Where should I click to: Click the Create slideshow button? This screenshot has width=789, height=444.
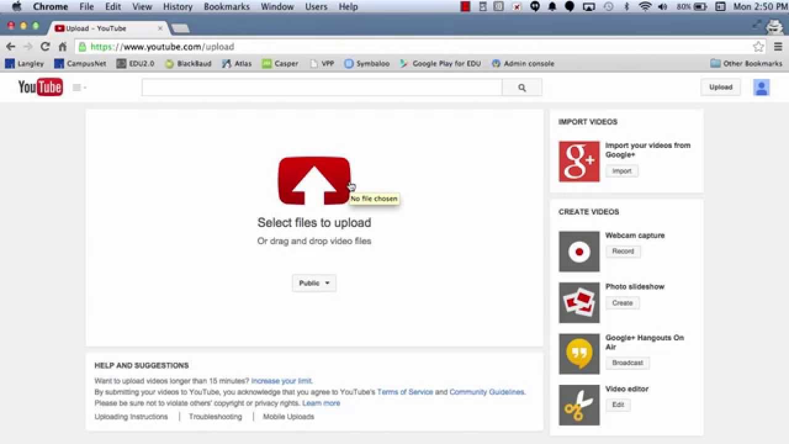coord(623,303)
